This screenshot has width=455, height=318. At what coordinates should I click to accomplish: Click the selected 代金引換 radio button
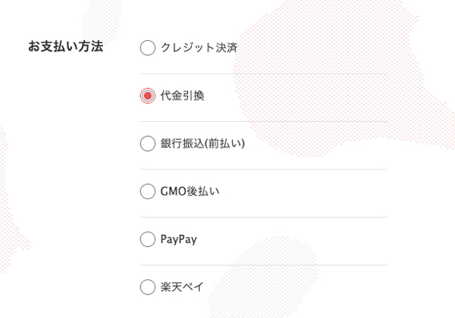147,95
